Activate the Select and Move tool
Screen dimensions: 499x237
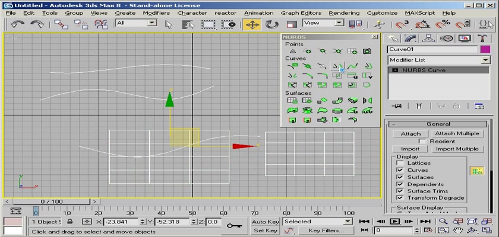tap(252, 25)
